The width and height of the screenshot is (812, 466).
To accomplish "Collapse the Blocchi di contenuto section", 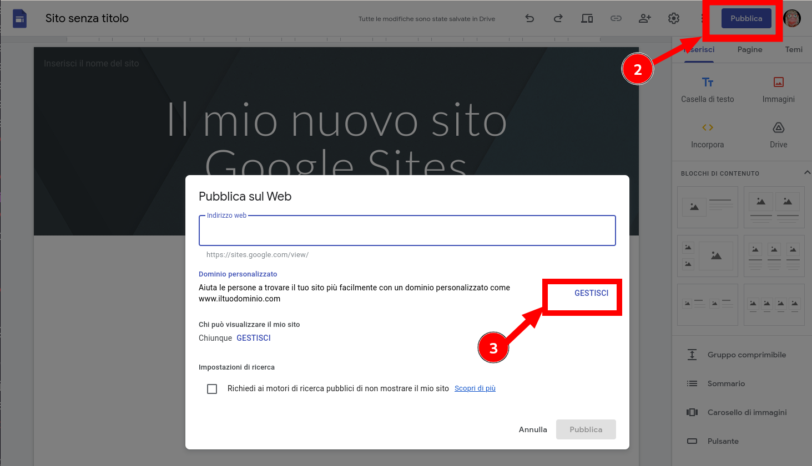I will tap(807, 173).
